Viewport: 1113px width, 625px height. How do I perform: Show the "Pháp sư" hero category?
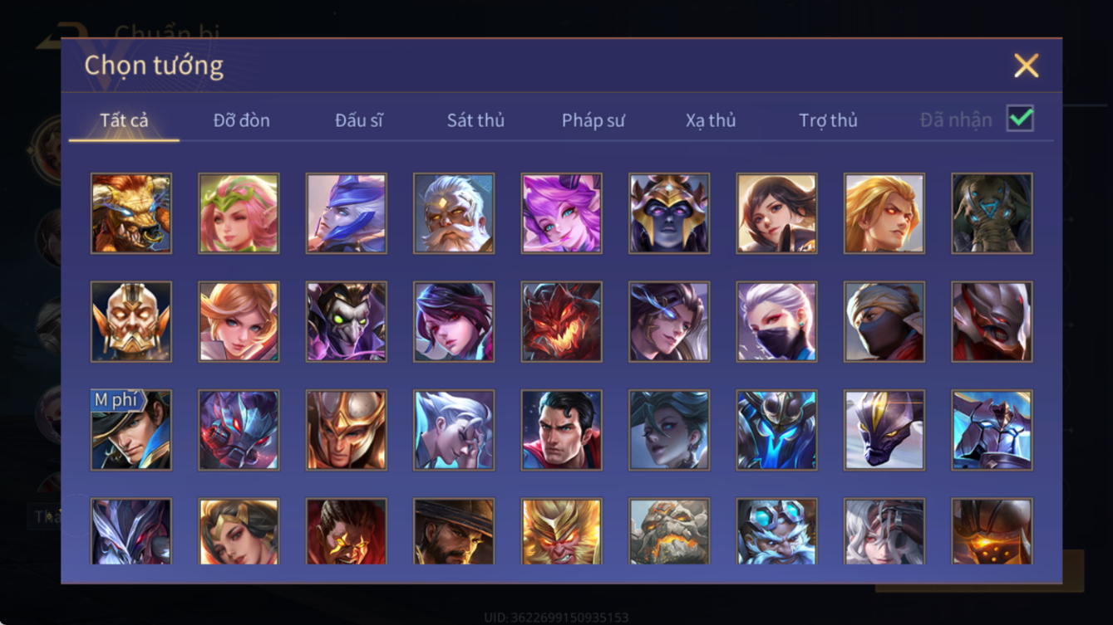(593, 120)
